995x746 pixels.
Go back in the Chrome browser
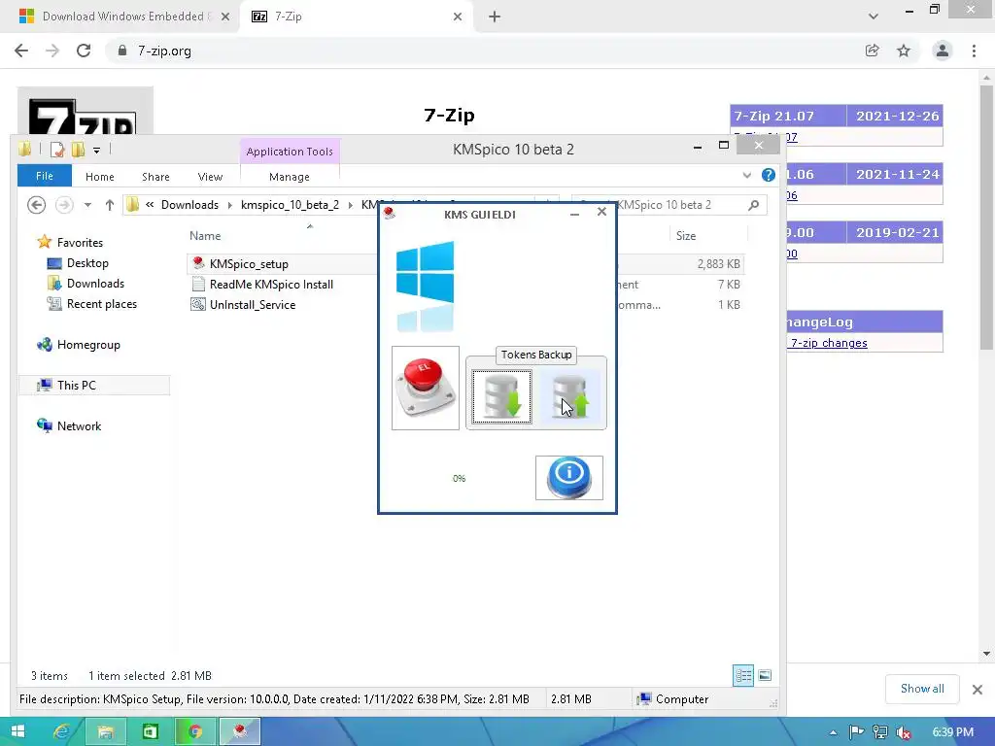point(21,51)
